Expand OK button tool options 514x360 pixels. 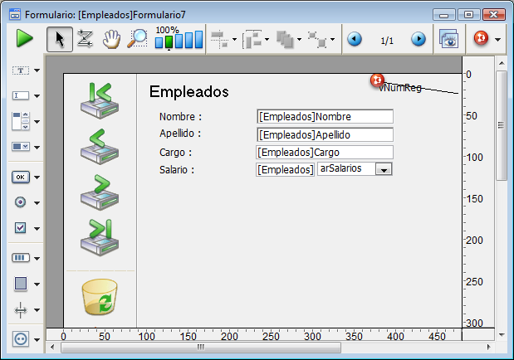tap(37, 178)
